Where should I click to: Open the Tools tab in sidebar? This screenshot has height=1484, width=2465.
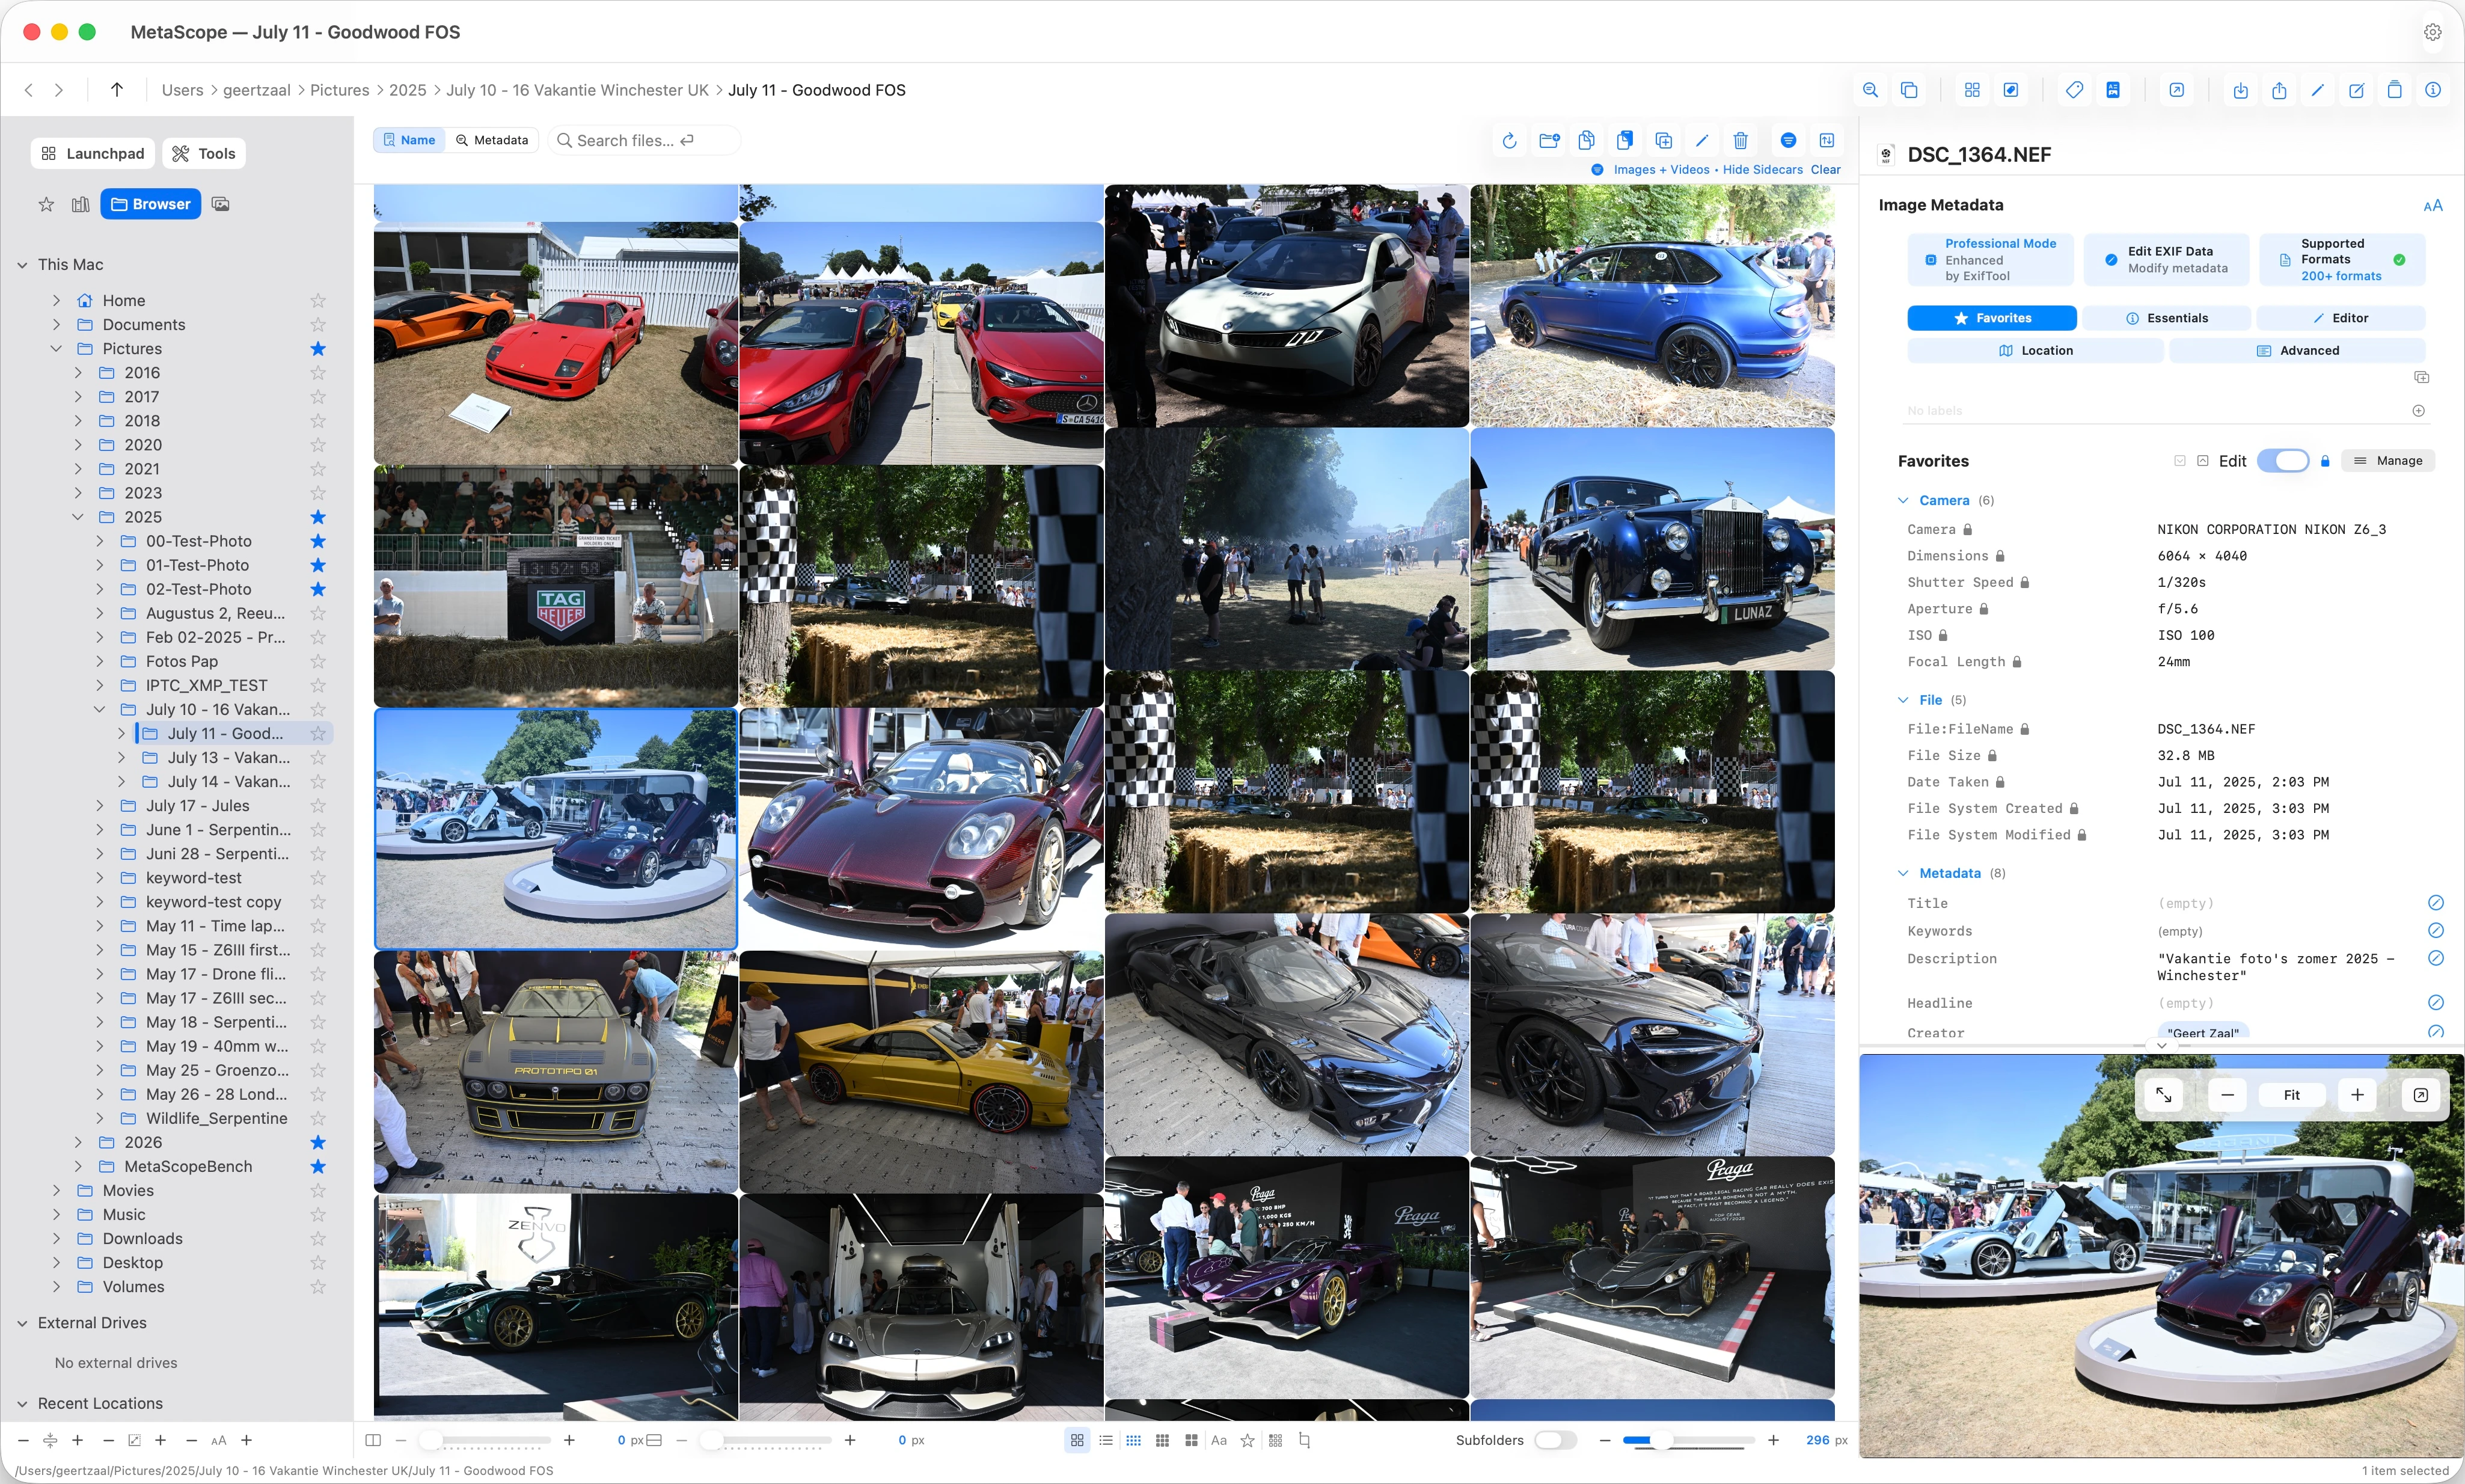[x=204, y=153]
